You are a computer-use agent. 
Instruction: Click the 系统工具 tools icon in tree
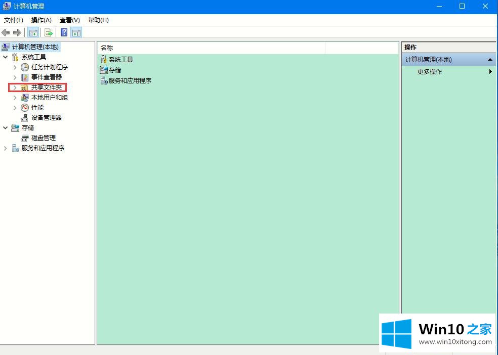[15, 57]
